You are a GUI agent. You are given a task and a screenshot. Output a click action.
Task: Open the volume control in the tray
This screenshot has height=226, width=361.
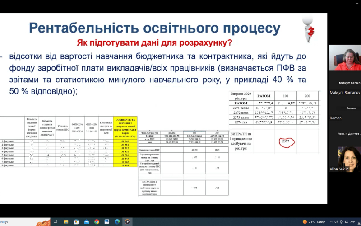[x=336, y=222]
